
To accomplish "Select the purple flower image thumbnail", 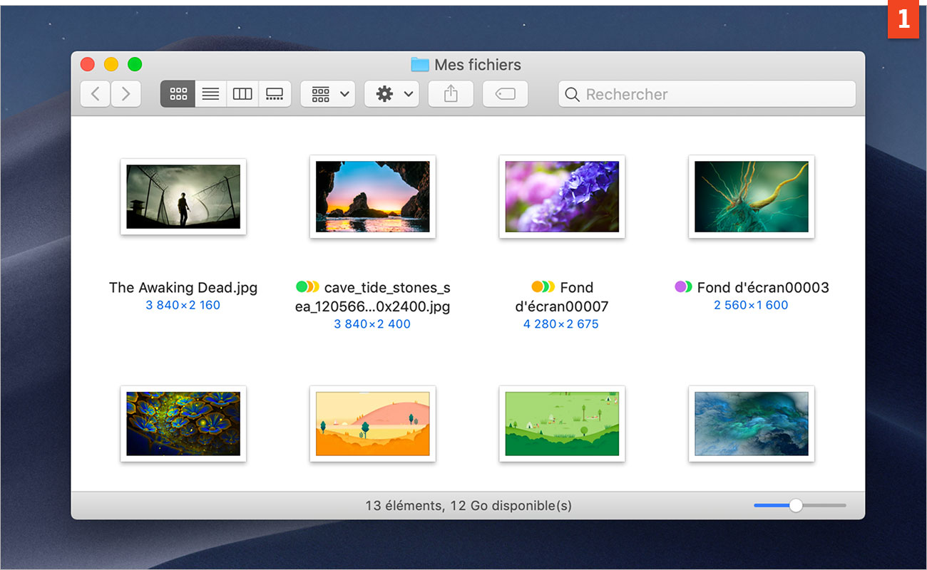I will point(562,197).
